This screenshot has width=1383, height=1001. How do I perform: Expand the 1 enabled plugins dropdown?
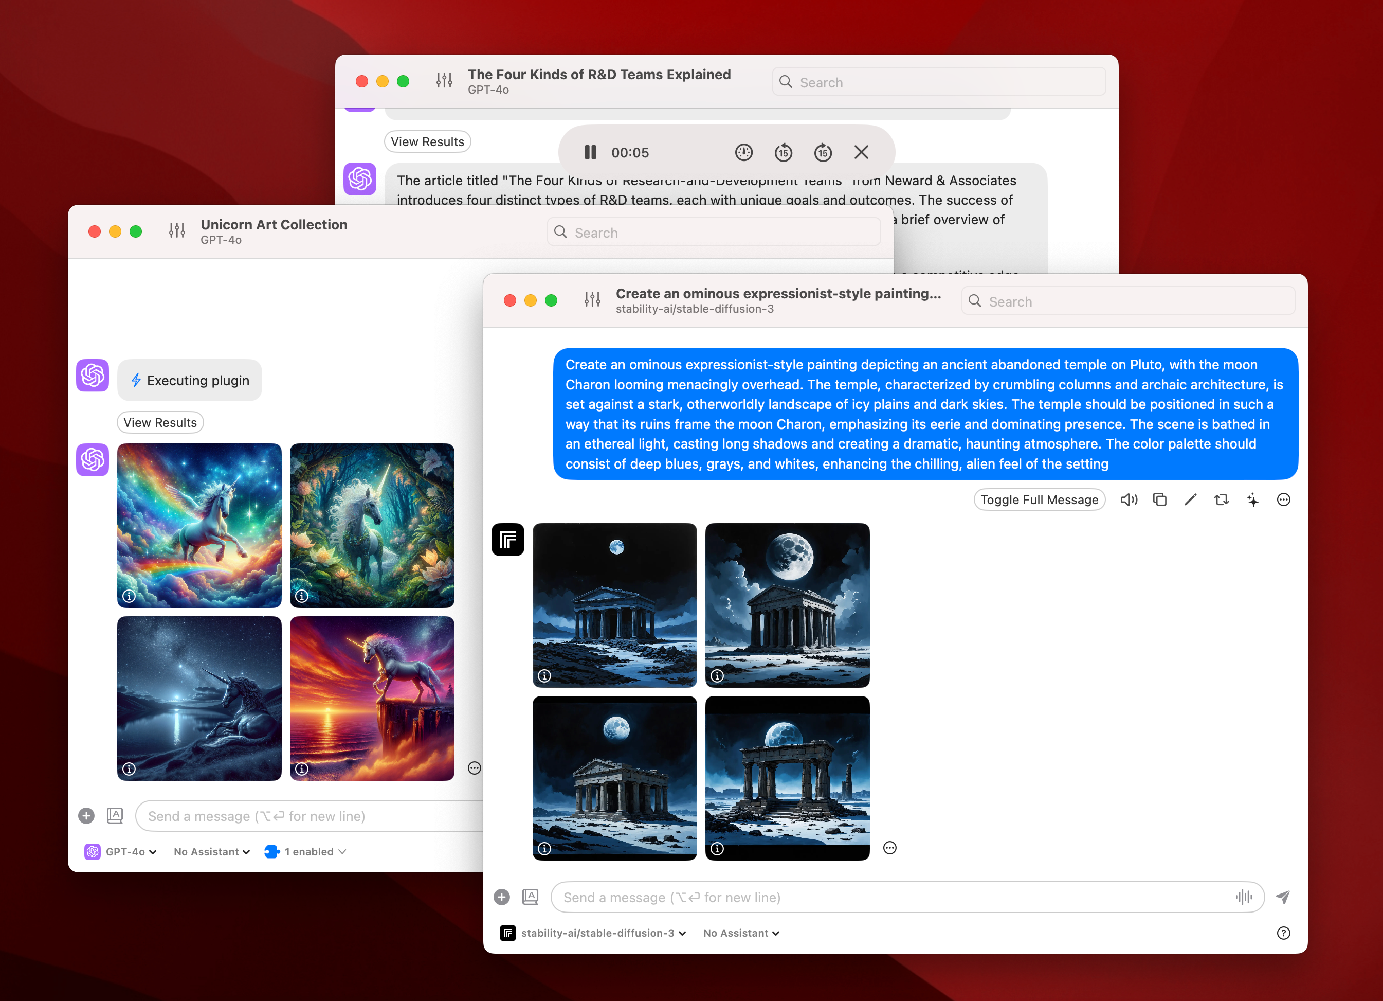(x=305, y=851)
